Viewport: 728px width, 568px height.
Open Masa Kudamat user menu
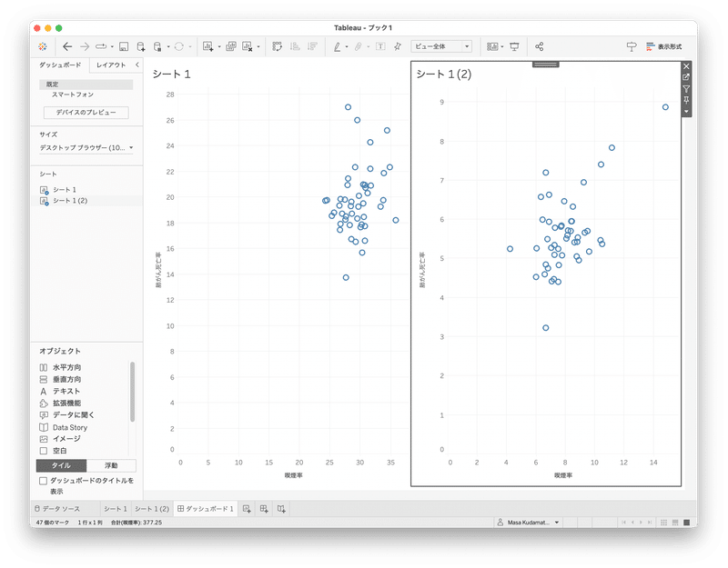pos(528,523)
